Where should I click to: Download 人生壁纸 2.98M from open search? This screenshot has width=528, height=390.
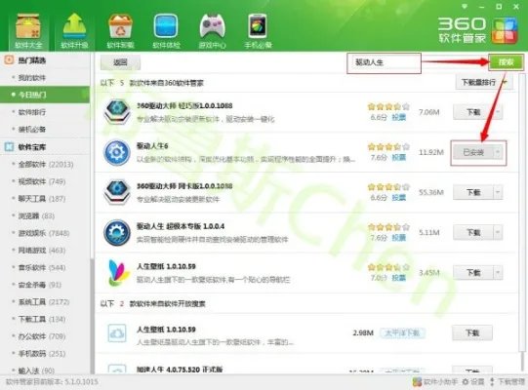pos(472,333)
